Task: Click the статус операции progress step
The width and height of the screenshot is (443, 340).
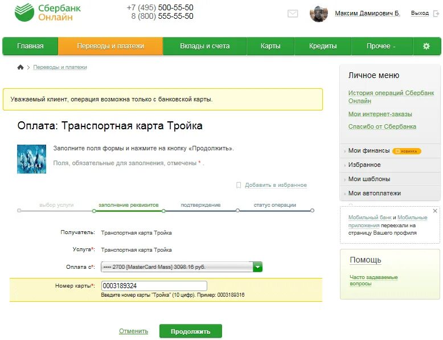Action: pyautogui.click(x=274, y=205)
